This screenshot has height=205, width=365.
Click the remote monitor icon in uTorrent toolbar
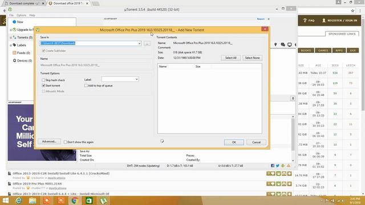(x=290, y=44)
